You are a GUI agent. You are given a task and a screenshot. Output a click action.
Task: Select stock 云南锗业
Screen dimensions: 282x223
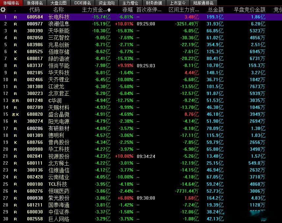click(x=59, y=177)
